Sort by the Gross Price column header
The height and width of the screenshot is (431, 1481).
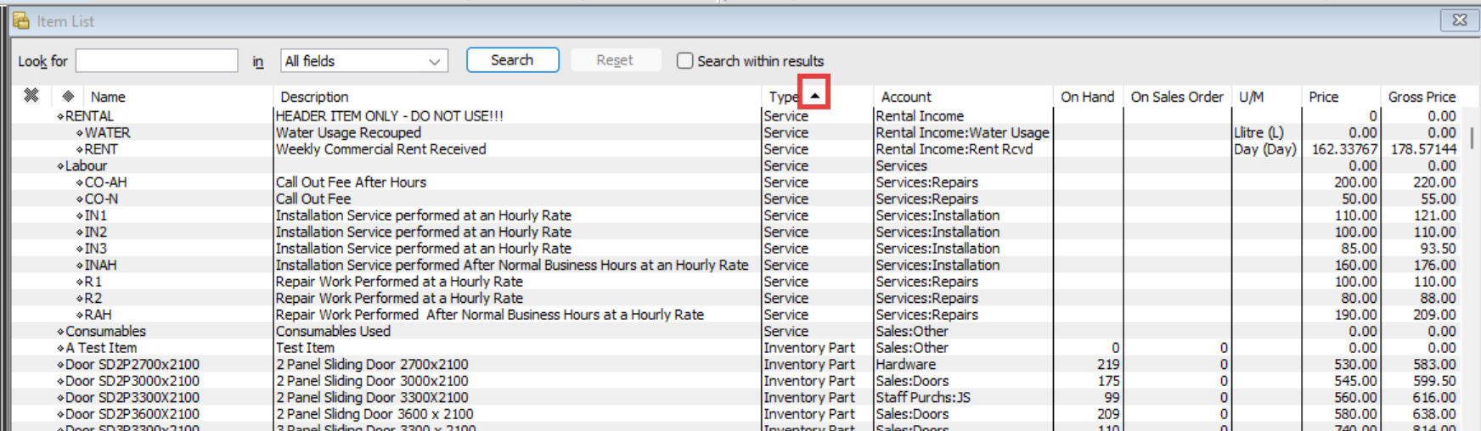pyautogui.click(x=1422, y=97)
